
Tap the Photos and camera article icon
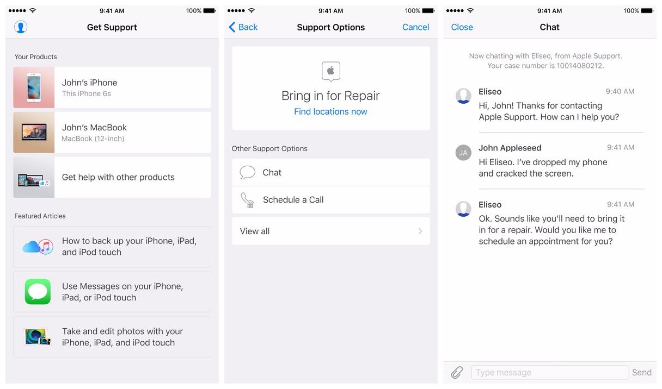38,337
